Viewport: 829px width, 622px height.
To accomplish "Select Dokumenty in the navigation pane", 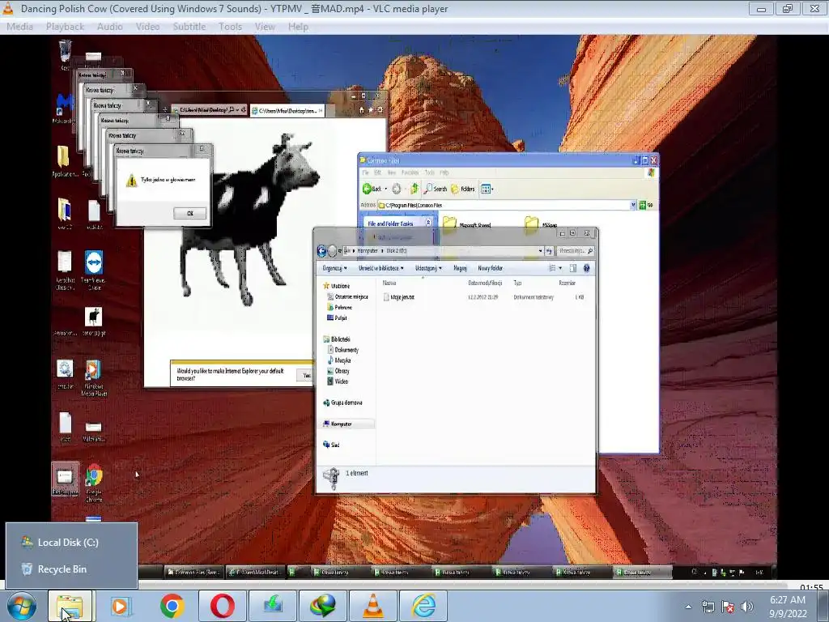I will pos(342,350).
